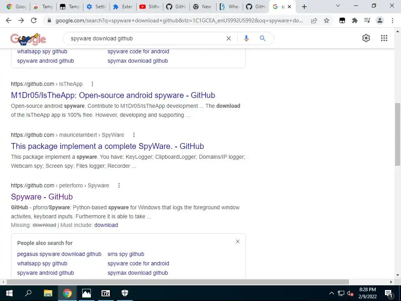Viewport: 401px width, 301px height.
Task: Click 'spymax download github' in top box
Action: coord(137,61)
